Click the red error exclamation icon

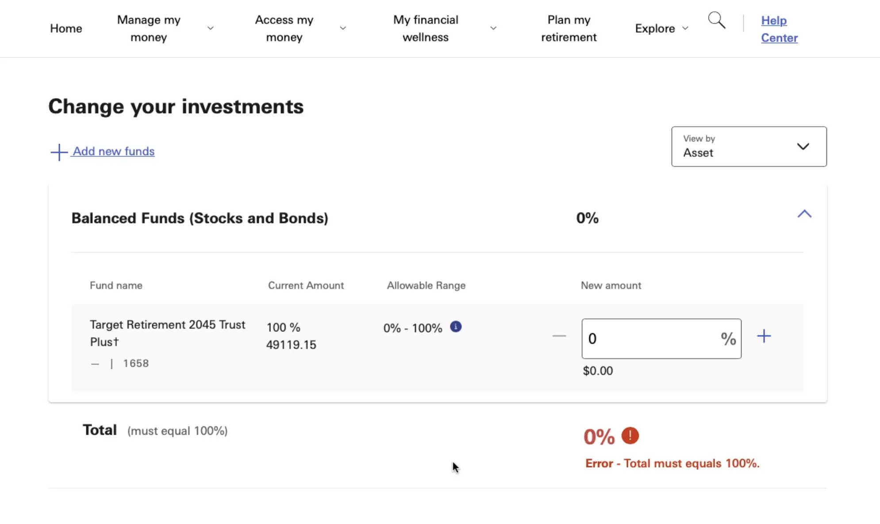pyautogui.click(x=630, y=436)
